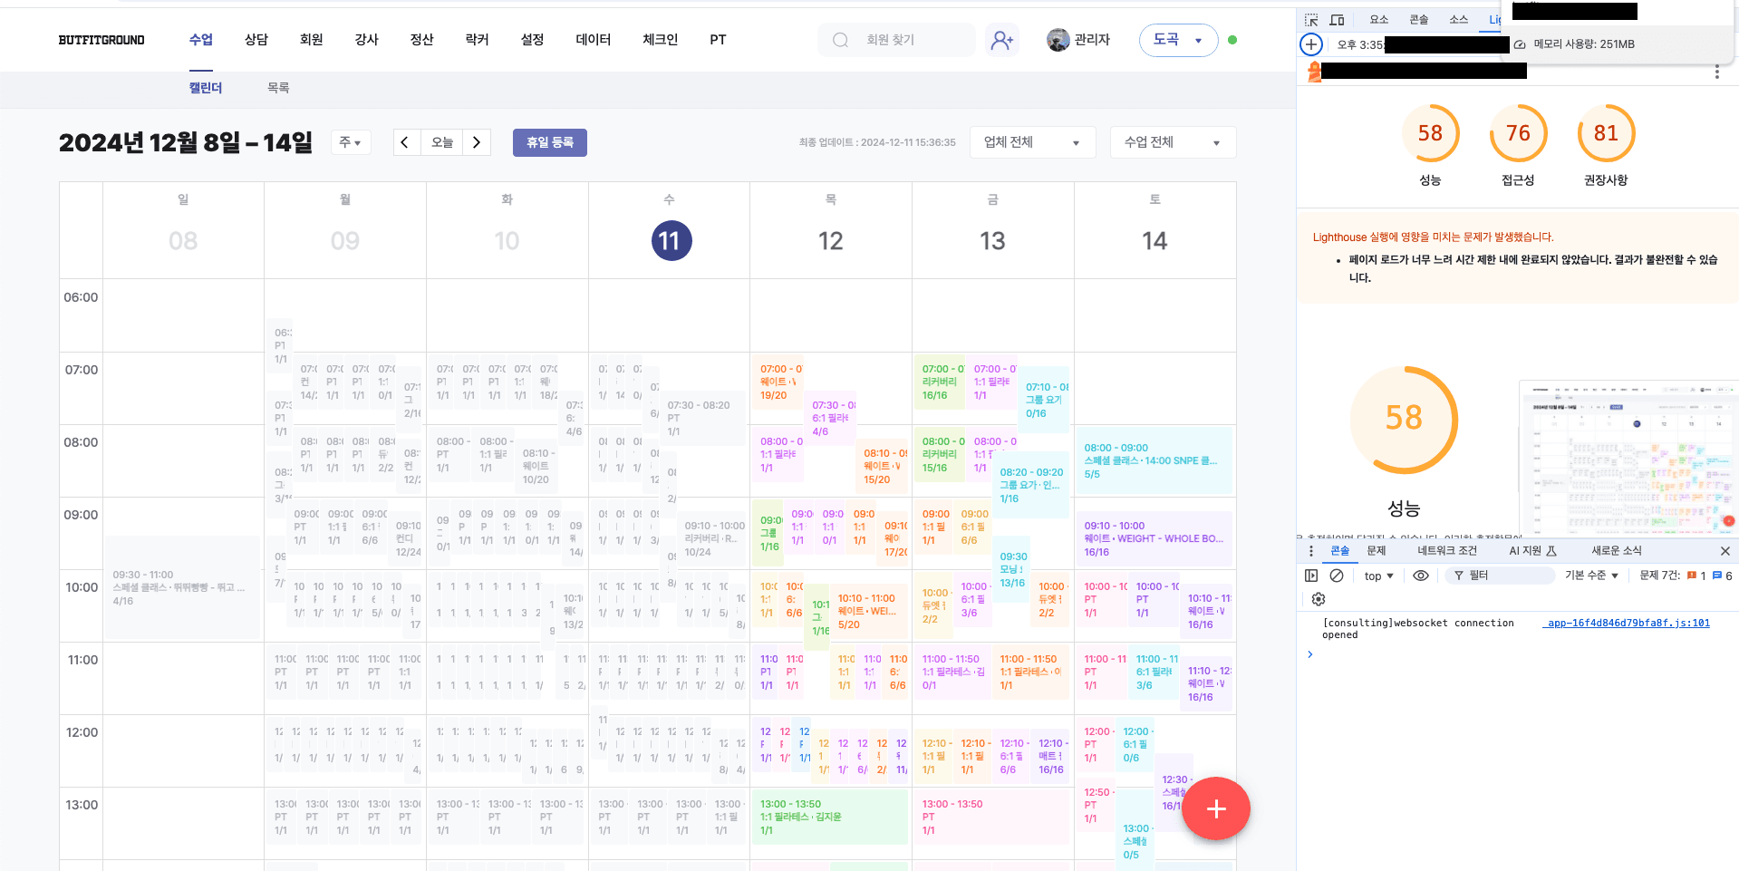Click the 휴일 등록 button

[x=550, y=142]
